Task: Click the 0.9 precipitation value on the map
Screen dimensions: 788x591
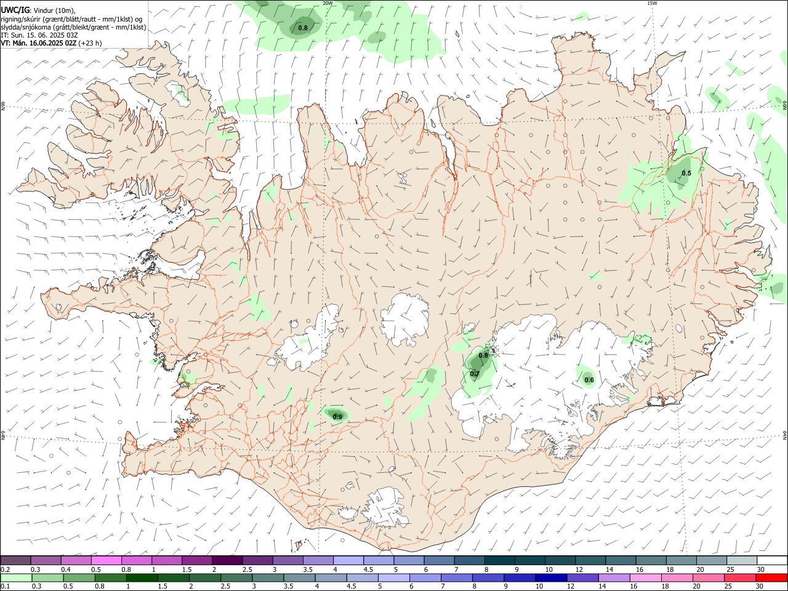Action: (337, 417)
